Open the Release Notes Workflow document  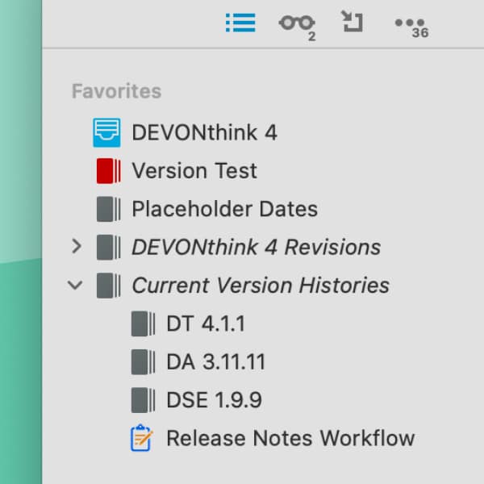[290, 438]
